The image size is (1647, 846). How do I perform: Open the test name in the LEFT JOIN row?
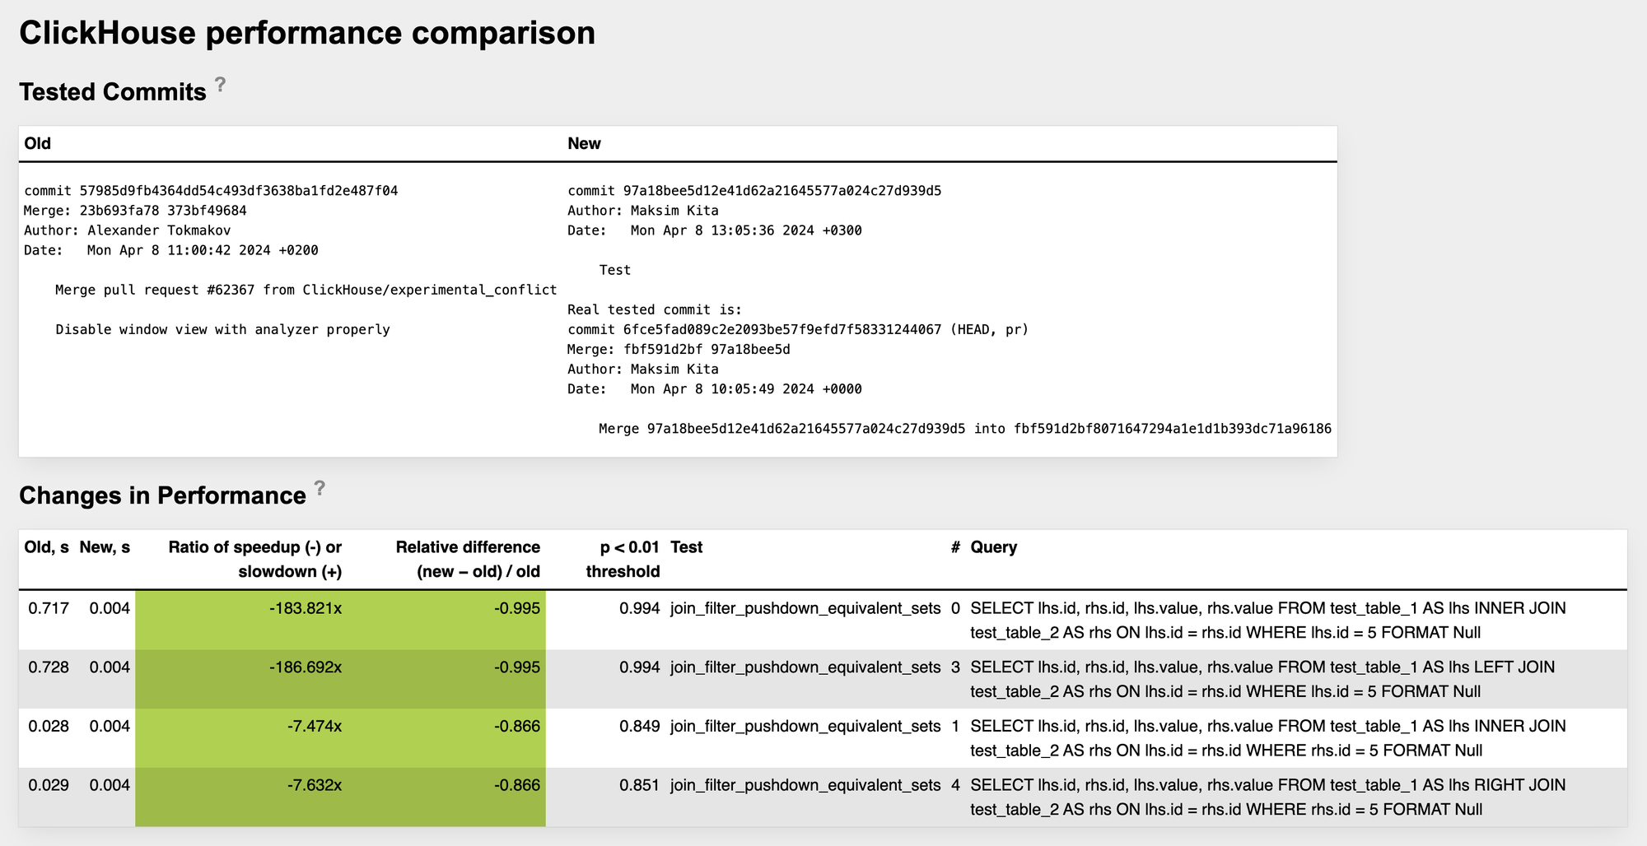pyautogui.click(x=805, y=667)
